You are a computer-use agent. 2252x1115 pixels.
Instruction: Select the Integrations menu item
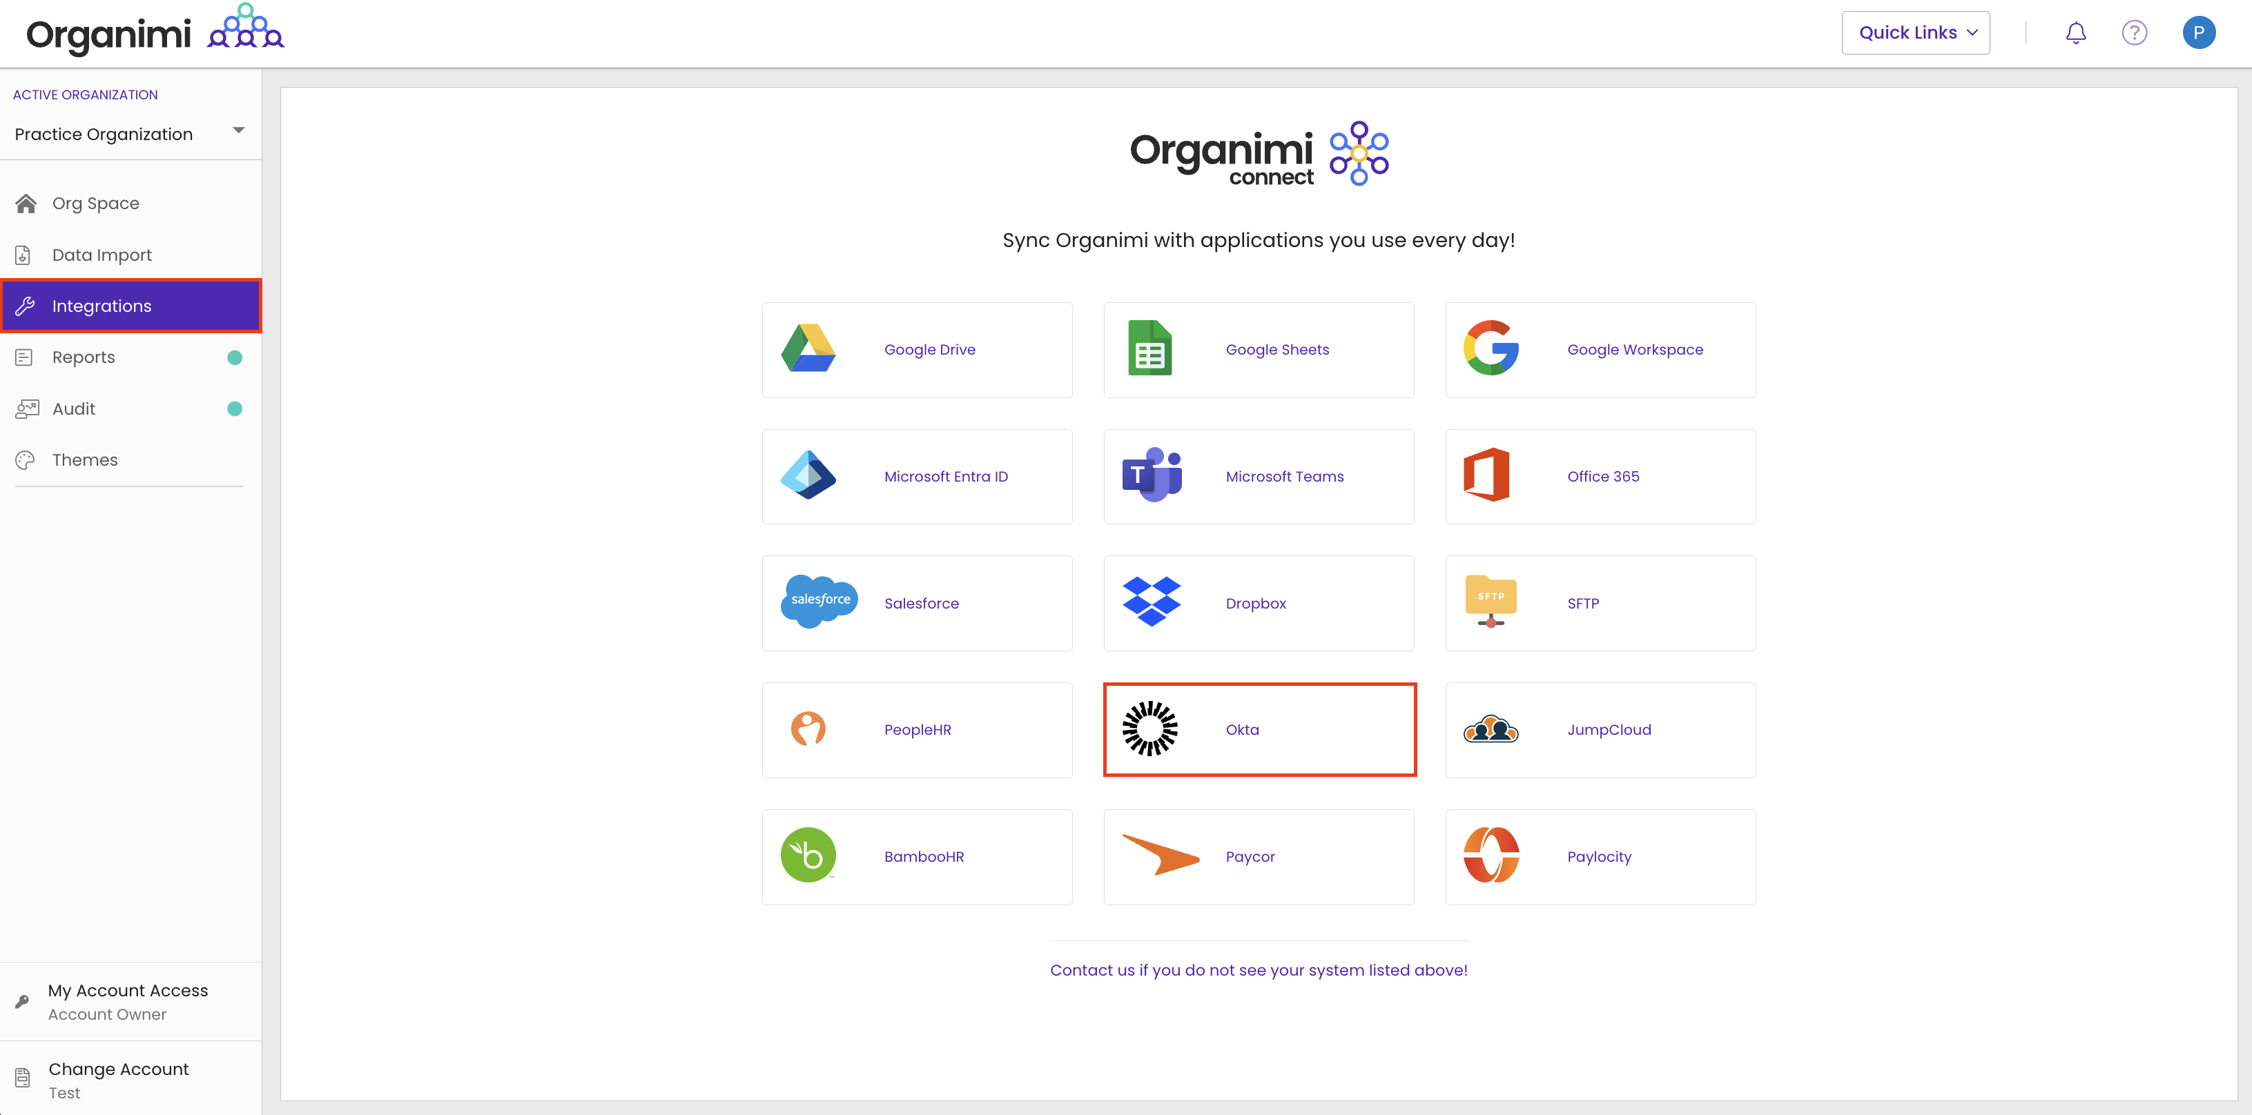coord(129,306)
